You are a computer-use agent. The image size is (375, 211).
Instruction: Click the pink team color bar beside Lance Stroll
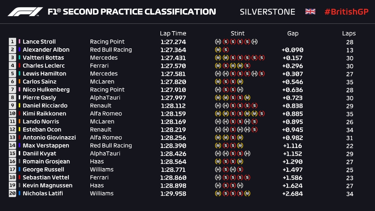(x=19, y=42)
